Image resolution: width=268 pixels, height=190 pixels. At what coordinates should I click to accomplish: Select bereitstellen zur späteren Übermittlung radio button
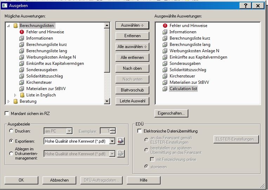146,150
